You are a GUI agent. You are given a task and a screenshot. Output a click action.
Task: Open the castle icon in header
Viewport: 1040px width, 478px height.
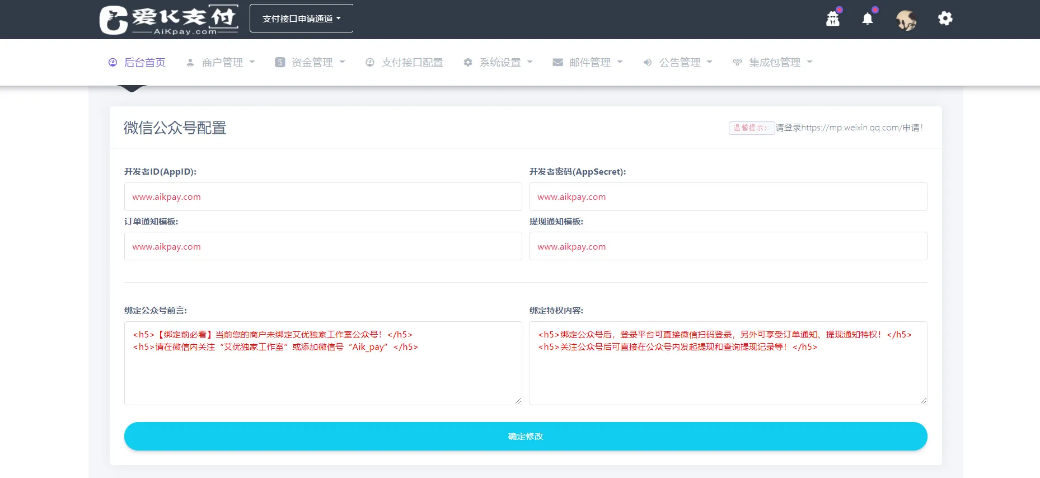pos(833,18)
